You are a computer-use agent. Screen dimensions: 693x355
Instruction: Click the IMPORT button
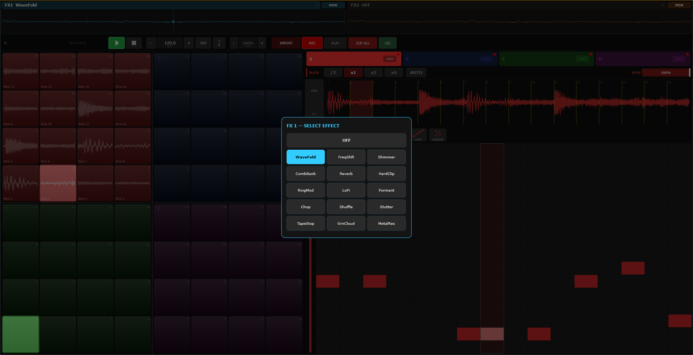coord(286,43)
